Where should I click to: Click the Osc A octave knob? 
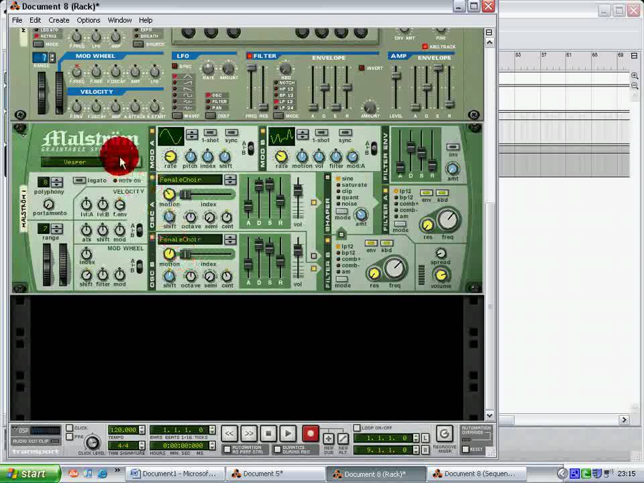[191, 217]
